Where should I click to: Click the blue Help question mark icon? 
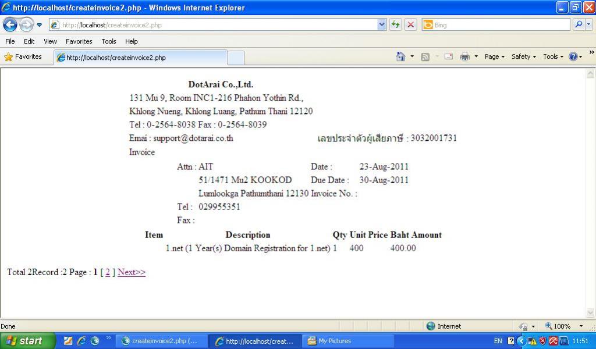tap(573, 56)
